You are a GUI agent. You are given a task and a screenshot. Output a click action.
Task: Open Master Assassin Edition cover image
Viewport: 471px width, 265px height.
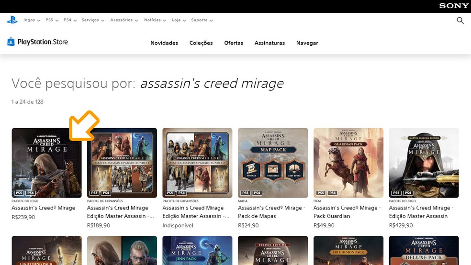(424, 163)
